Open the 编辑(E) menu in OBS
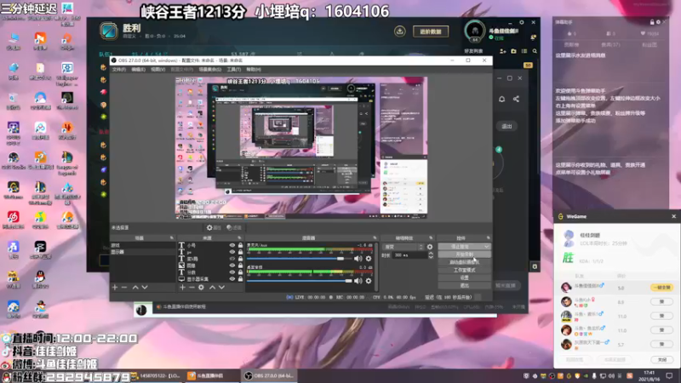 click(x=138, y=70)
